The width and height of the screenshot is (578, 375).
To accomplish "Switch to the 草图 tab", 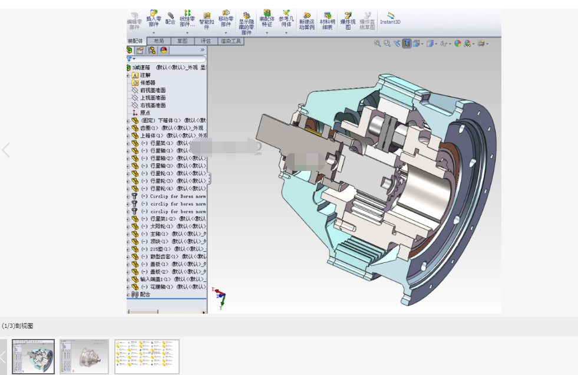I will [x=182, y=41].
